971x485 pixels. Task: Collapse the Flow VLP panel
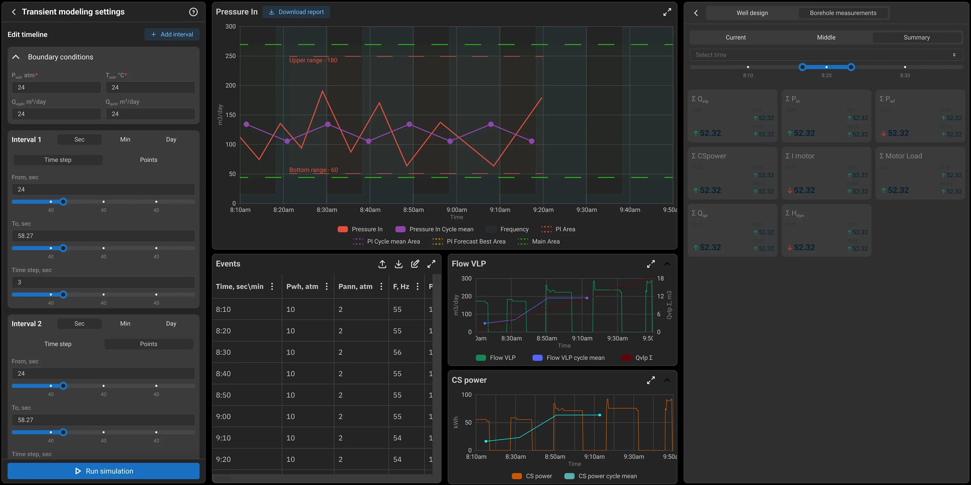click(667, 264)
